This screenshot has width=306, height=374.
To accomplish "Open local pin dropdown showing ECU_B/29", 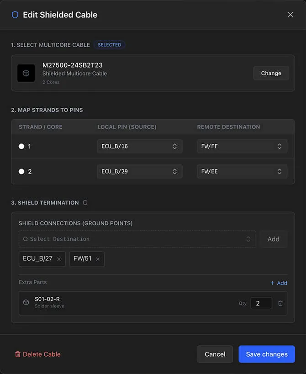I will tap(139, 172).
